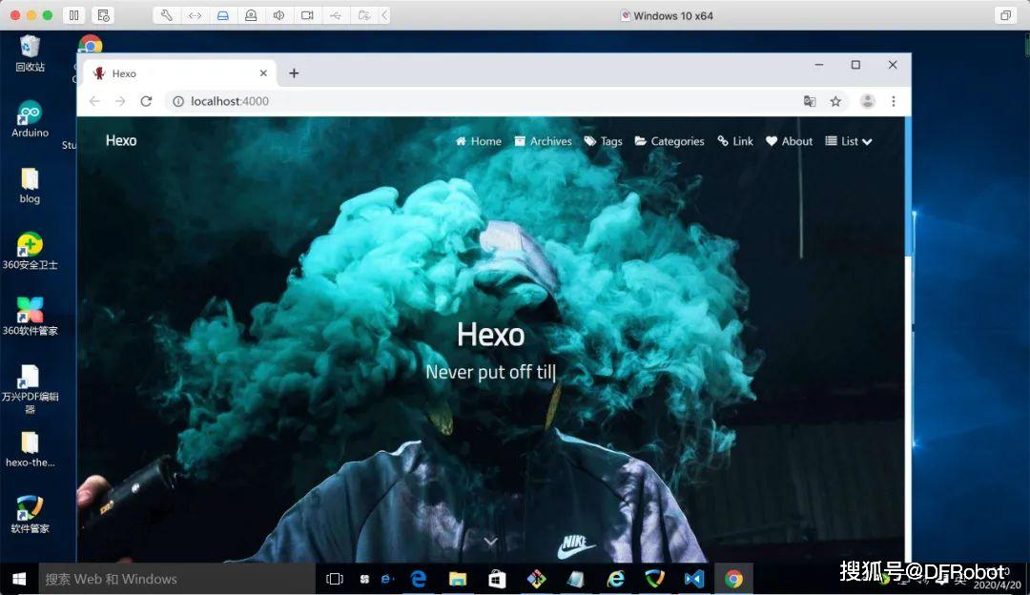Image resolution: width=1030 pixels, height=595 pixels.
Task: Click the CD/DVD drive icon
Action: click(251, 15)
